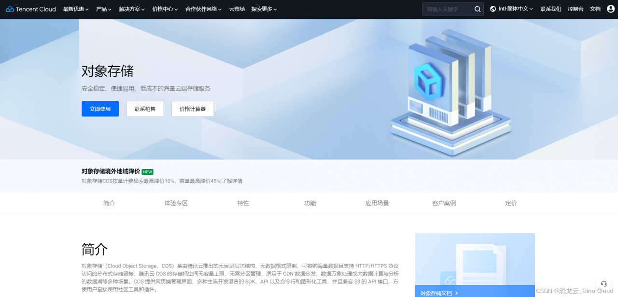The width and height of the screenshot is (618, 297).
Task: Click the search magnifier icon
Action: (x=477, y=9)
